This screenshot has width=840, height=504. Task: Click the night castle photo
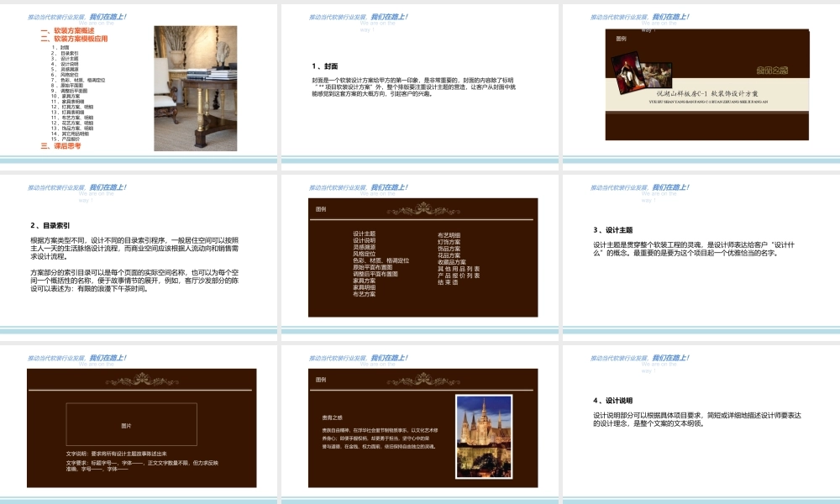click(x=484, y=437)
